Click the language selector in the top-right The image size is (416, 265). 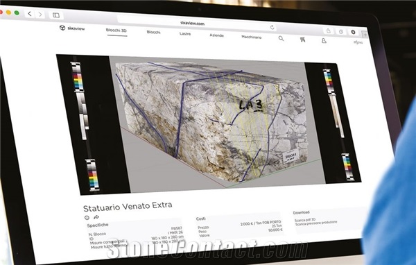pos(358,42)
